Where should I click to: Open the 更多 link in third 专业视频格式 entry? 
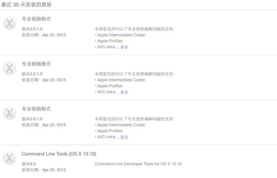click(x=124, y=137)
